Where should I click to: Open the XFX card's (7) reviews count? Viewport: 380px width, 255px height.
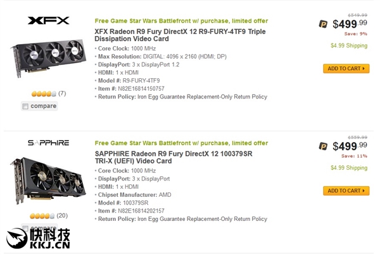click(x=62, y=93)
